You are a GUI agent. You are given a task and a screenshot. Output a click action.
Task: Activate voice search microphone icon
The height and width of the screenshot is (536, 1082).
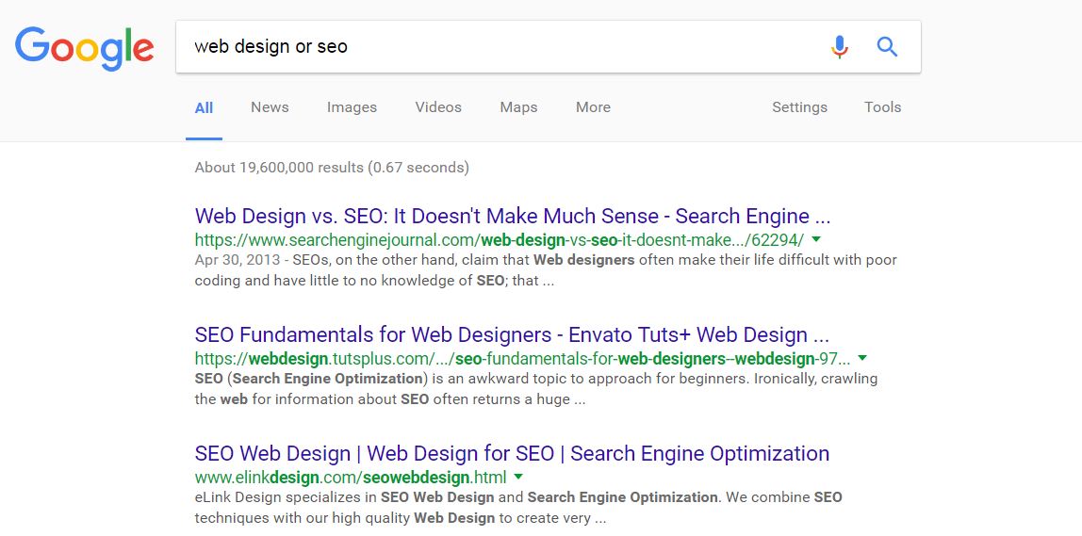[x=839, y=46]
